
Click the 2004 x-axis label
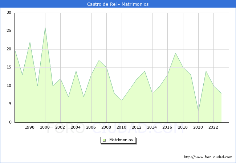click(76, 127)
